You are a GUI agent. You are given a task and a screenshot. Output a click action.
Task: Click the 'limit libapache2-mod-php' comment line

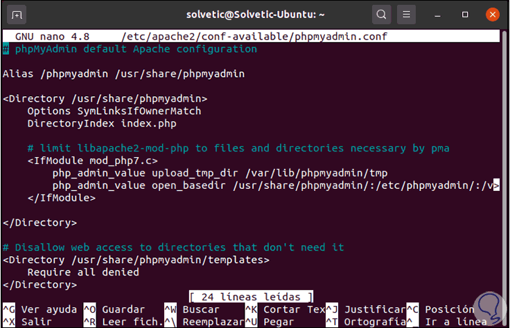tap(238, 148)
